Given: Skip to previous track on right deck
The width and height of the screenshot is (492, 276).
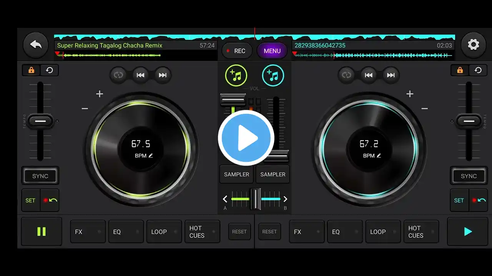Looking at the screenshot, I should click(368, 75).
